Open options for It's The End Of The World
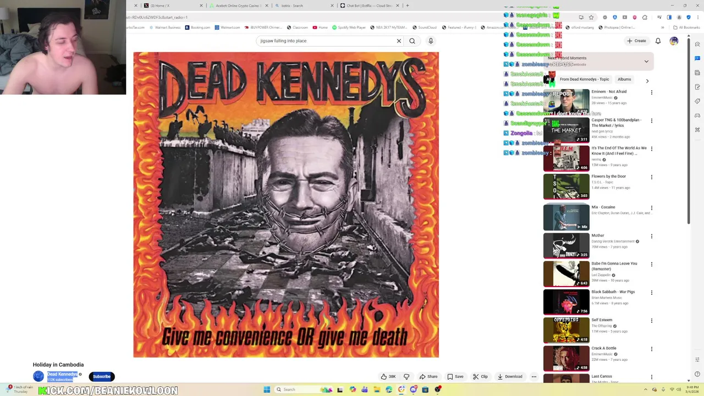 (x=652, y=149)
